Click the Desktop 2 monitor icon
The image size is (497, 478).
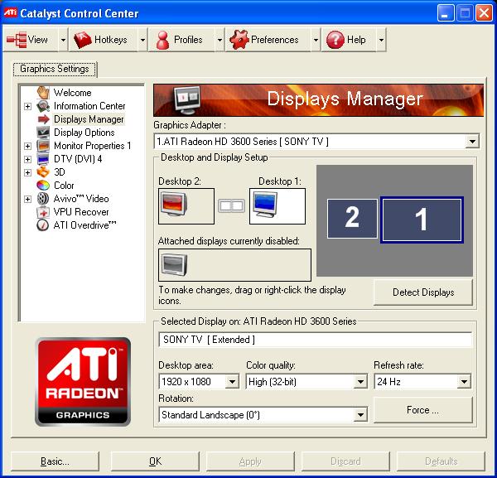pyautogui.click(x=175, y=205)
